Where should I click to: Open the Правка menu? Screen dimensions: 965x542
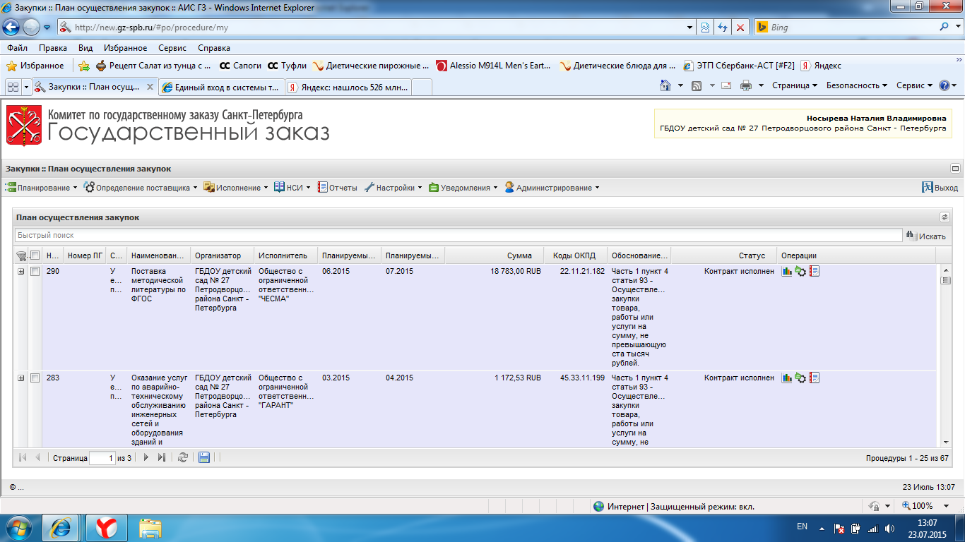(53, 48)
